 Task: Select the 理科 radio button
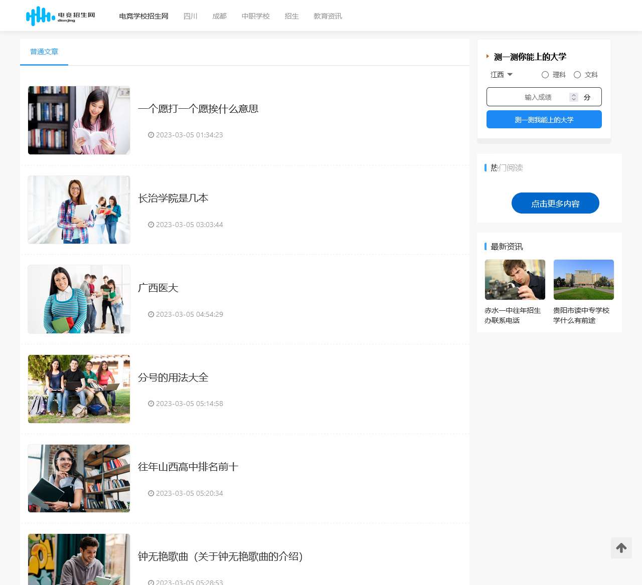545,75
